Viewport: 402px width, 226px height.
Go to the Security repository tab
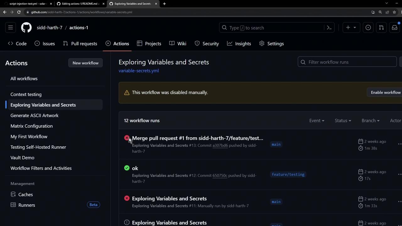207,44
